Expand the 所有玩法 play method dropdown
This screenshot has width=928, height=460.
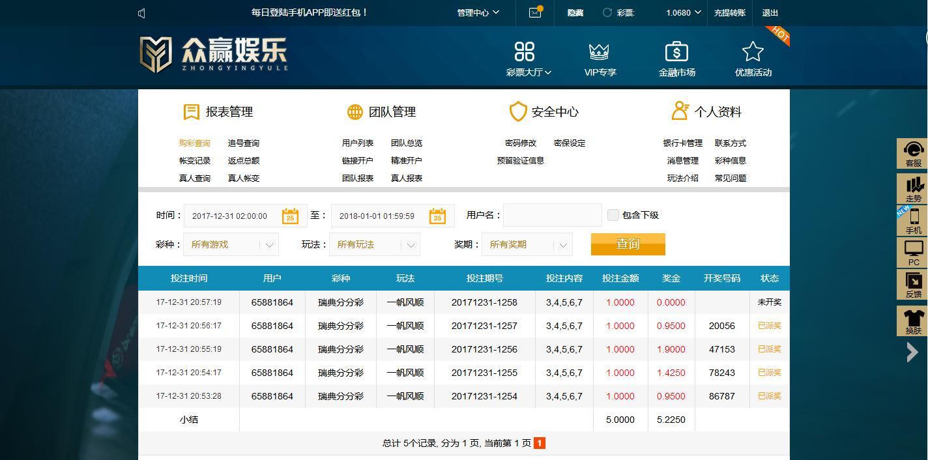coord(375,245)
